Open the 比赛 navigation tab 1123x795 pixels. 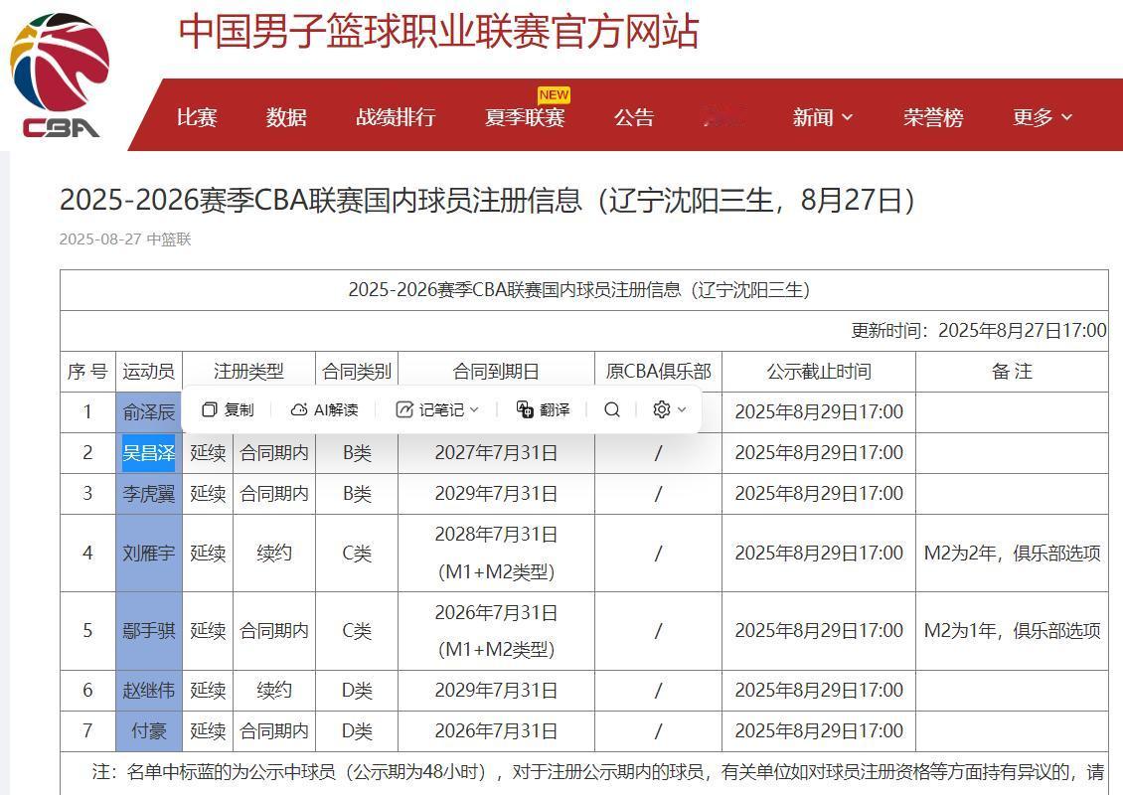[197, 116]
